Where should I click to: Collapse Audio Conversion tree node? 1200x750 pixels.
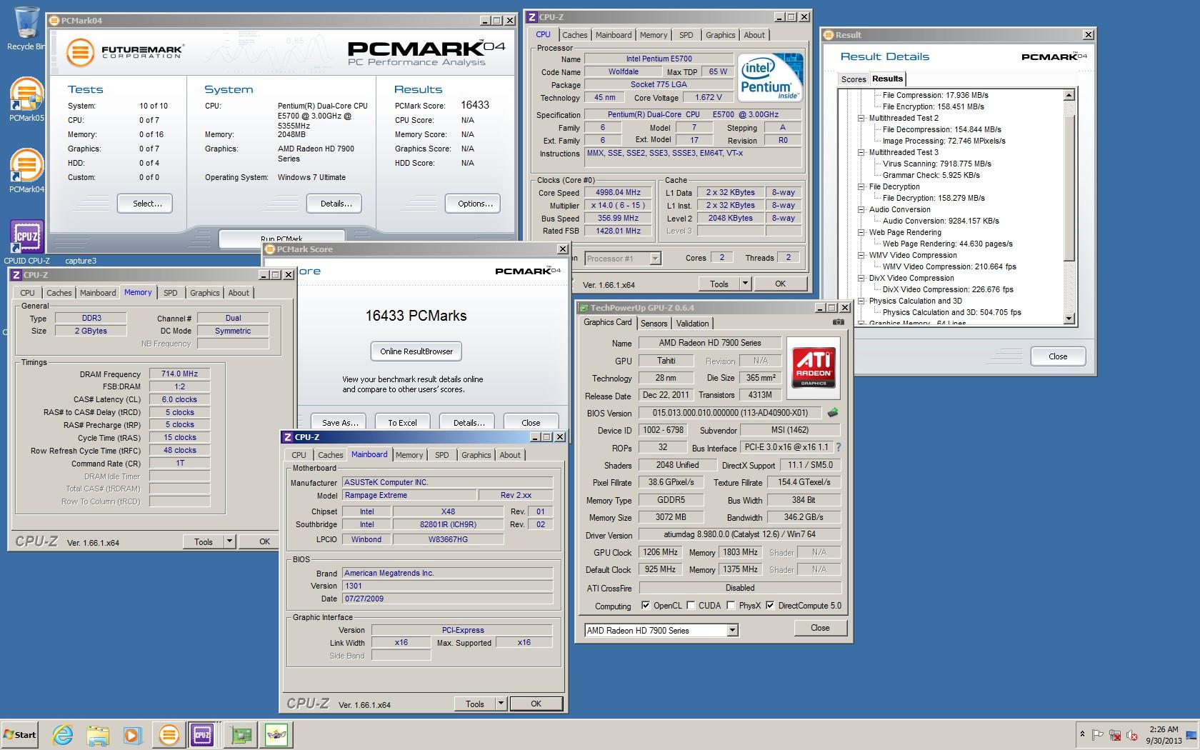861,209
